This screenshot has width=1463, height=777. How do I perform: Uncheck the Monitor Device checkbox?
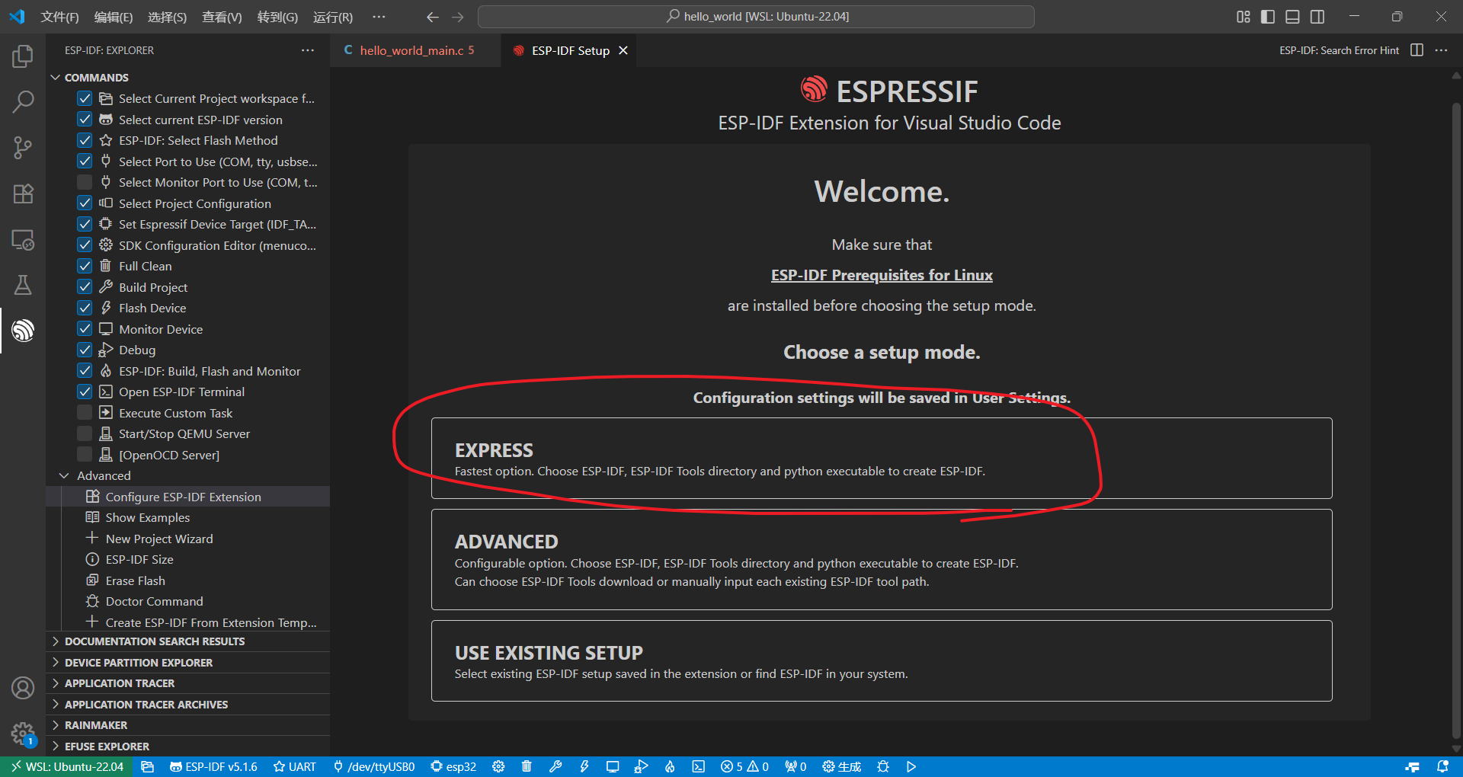click(x=85, y=329)
